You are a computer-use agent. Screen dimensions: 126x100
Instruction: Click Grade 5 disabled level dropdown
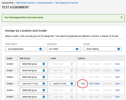pos(63,97)
